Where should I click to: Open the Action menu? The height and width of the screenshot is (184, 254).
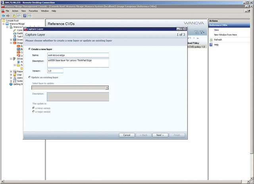pyautogui.click(x=15, y=11)
